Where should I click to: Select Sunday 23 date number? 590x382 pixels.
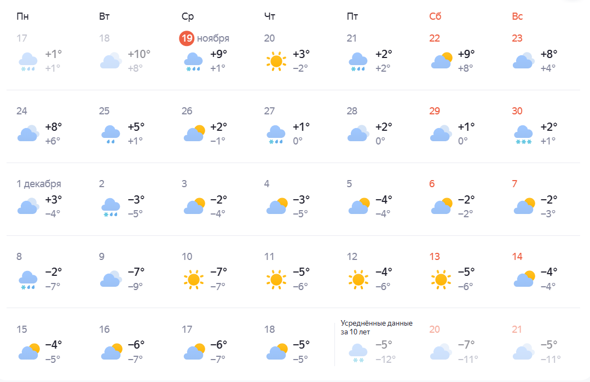click(x=517, y=38)
